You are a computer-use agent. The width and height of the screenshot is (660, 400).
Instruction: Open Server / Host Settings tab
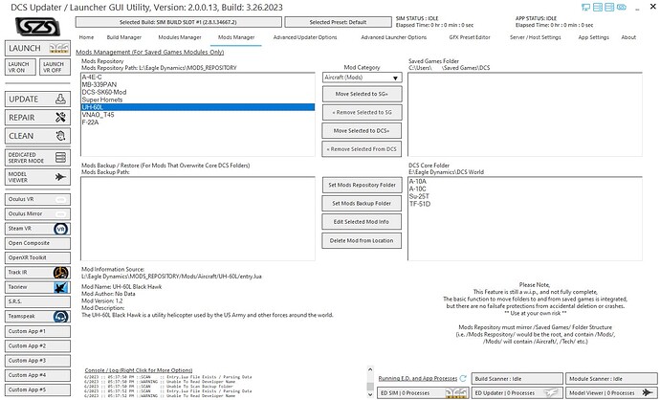coord(536,37)
